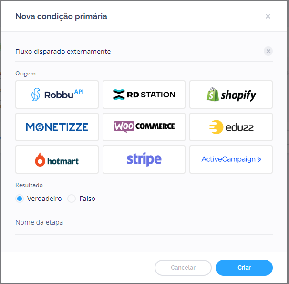Pick the Hotmart origin tile
Image resolution: width=289 pixels, height=284 pixels.
coord(57,159)
